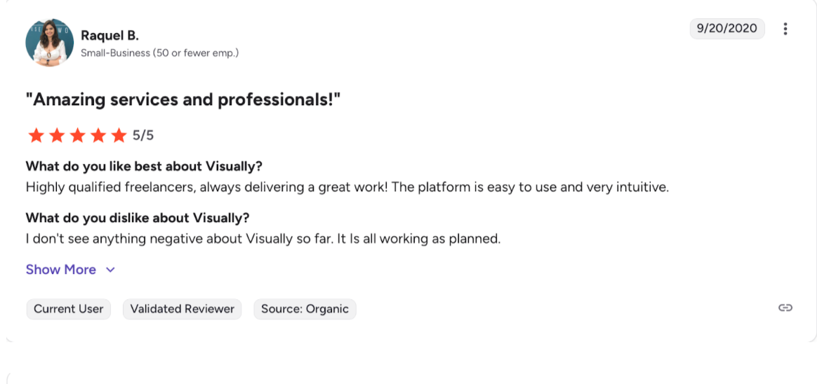Click the third rating star
Image resolution: width=817 pixels, height=384 pixels.
click(x=77, y=135)
